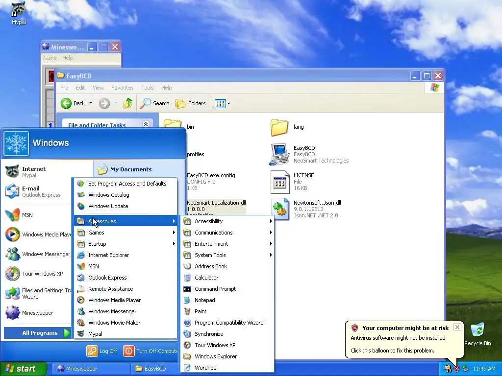Open Minesweeper's Help menu
The height and width of the screenshot is (376, 502).
pyautogui.click(x=67, y=58)
